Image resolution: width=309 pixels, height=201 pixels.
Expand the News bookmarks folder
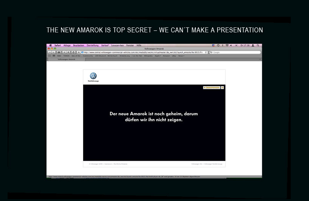tap(181, 56)
